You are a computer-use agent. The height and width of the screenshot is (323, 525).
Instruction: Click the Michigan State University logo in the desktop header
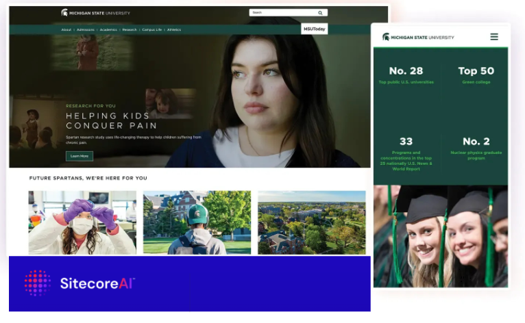tap(95, 13)
